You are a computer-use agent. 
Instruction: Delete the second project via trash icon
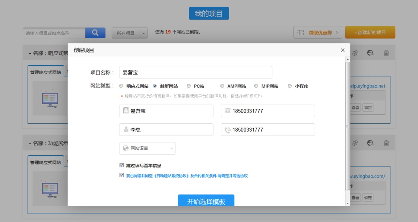[x=386, y=143]
